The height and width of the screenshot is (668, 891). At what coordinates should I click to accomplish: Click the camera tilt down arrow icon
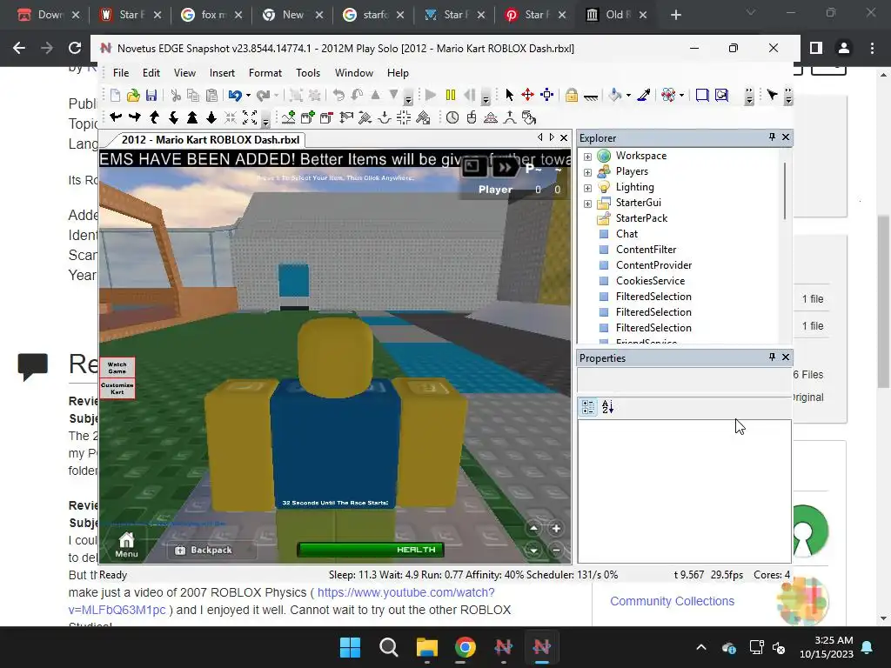[x=173, y=117]
